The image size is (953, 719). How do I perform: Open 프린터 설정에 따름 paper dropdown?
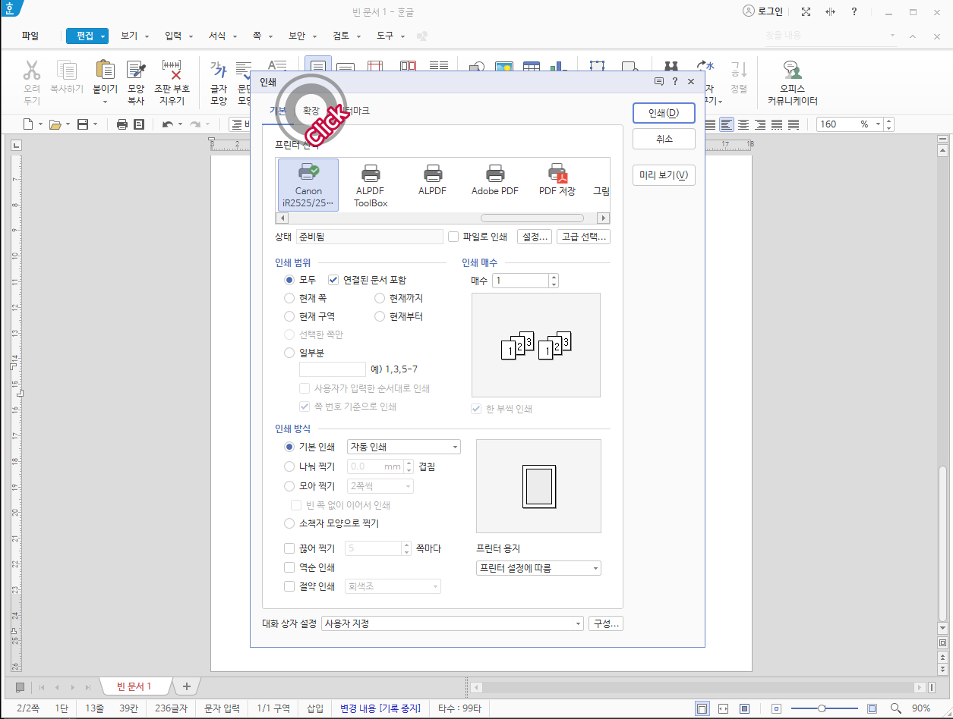click(x=538, y=568)
